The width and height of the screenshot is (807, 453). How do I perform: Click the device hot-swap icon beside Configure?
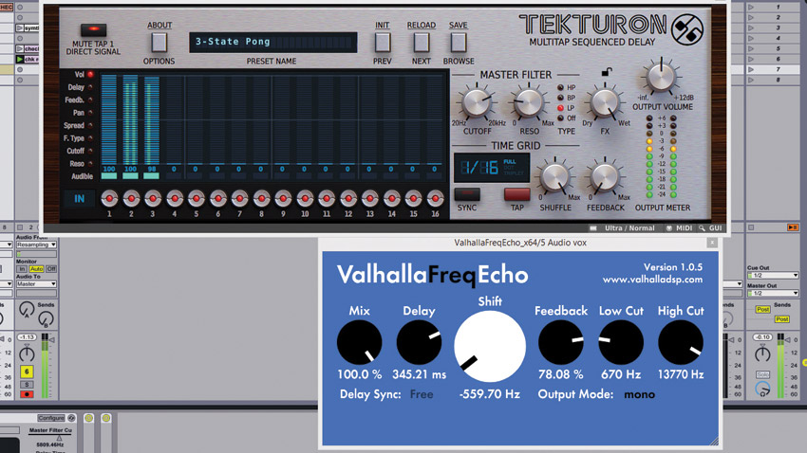point(71,418)
